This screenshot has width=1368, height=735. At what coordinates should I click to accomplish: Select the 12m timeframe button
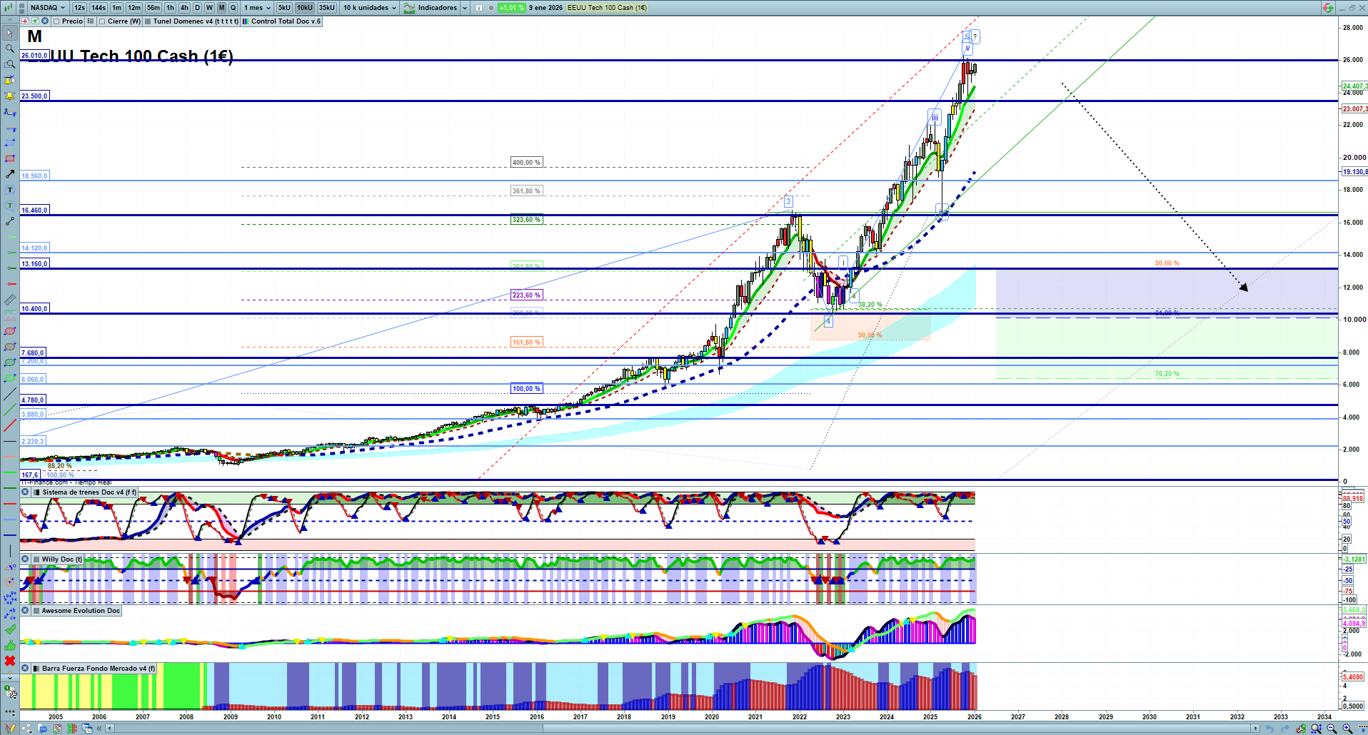pos(134,8)
